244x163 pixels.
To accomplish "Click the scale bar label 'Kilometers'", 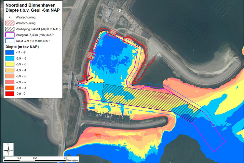I will [72, 160].
